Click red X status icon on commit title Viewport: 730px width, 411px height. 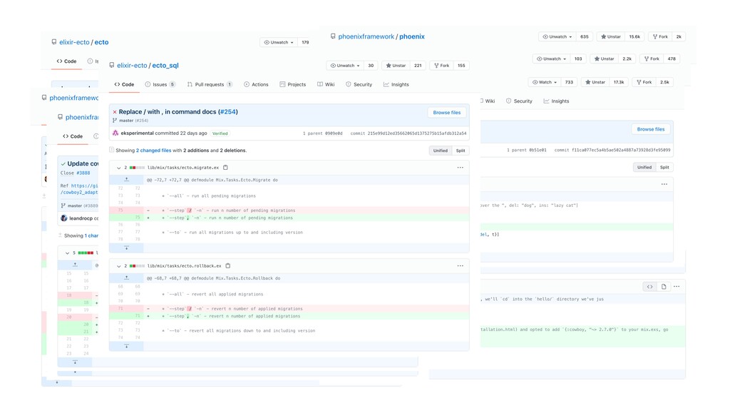[x=115, y=112]
